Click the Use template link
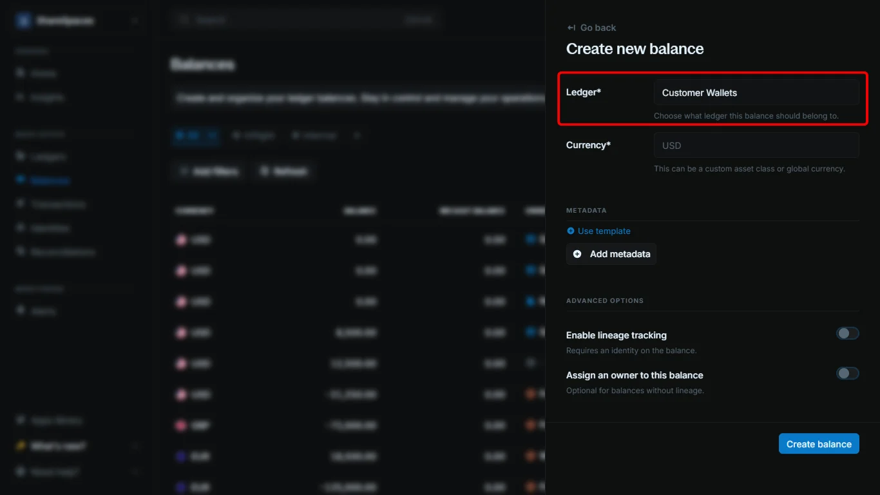880x495 pixels. coord(604,231)
